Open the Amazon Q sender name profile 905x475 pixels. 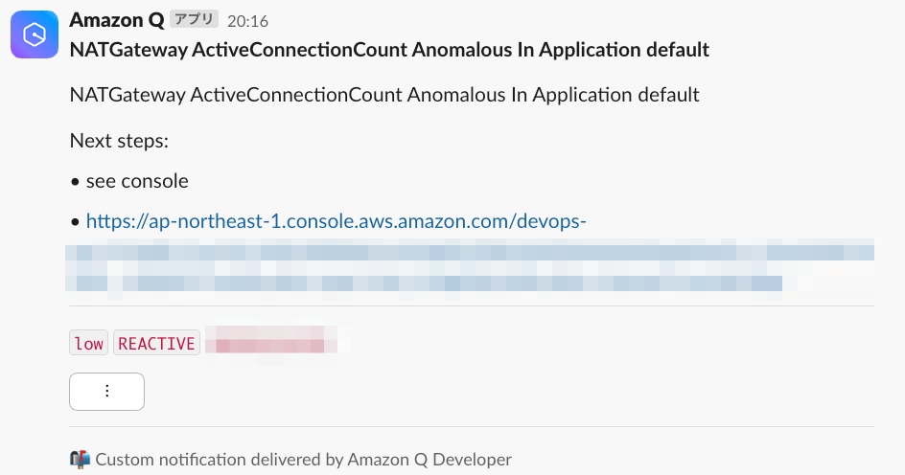(x=117, y=20)
